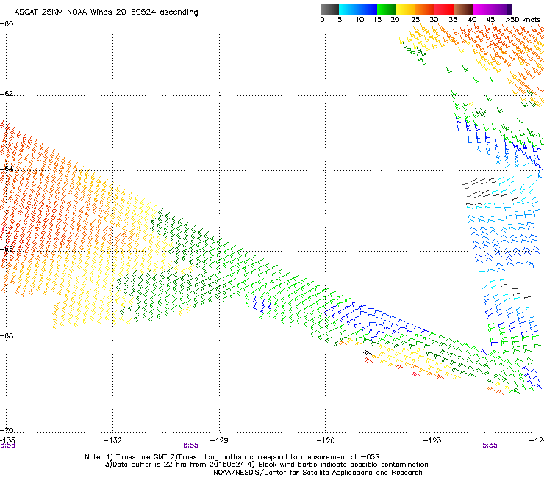Click the "25" label under the color bar
The height and width of the screenshot is (477, 544).
(x=415, y=20)
